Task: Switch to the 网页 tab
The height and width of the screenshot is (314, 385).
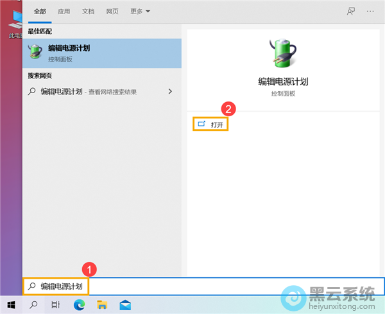Action: 112,12
